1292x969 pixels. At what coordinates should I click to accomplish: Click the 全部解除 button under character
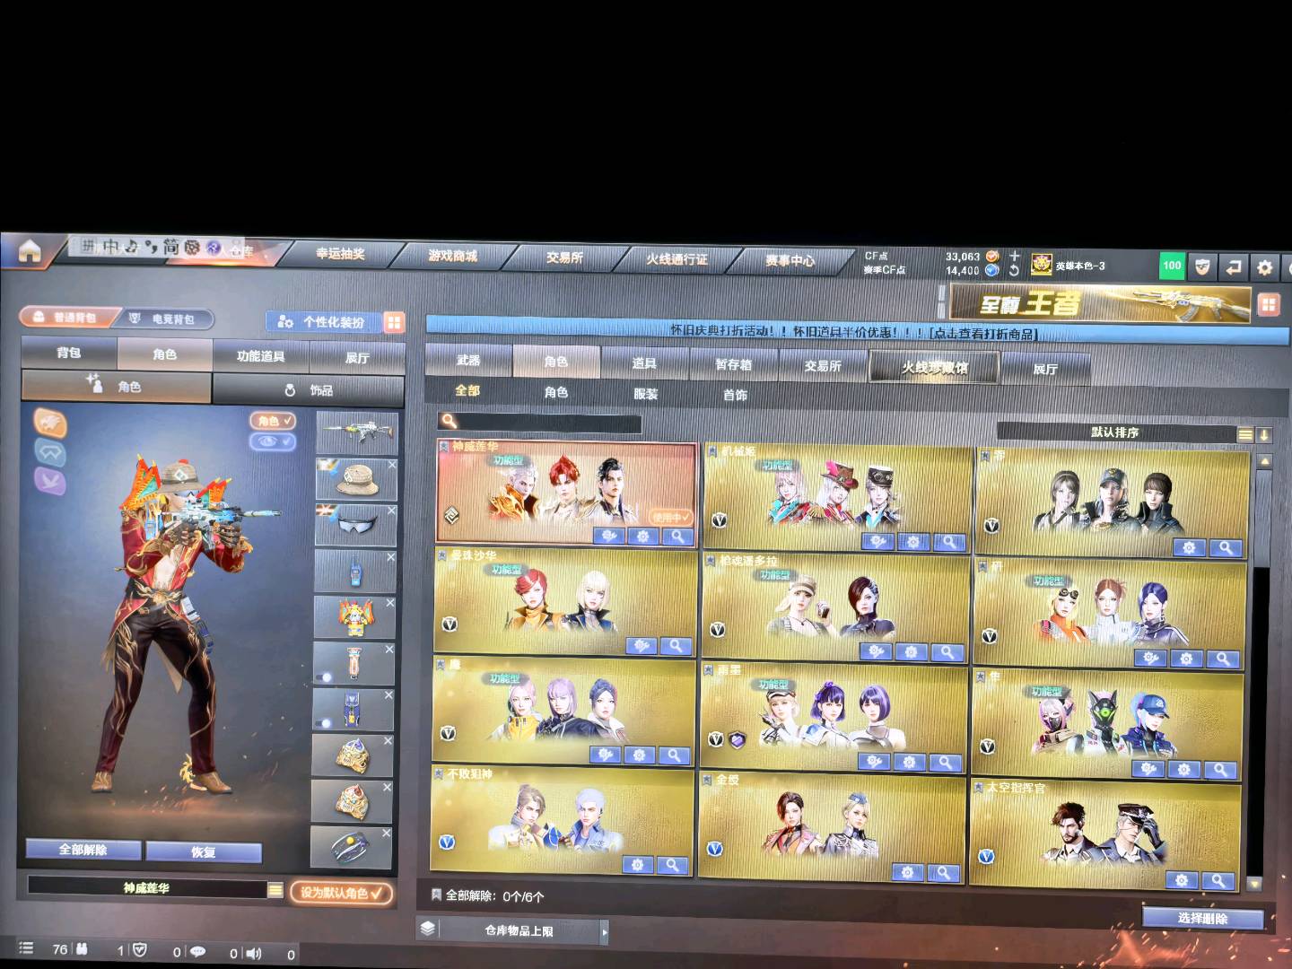83,850
